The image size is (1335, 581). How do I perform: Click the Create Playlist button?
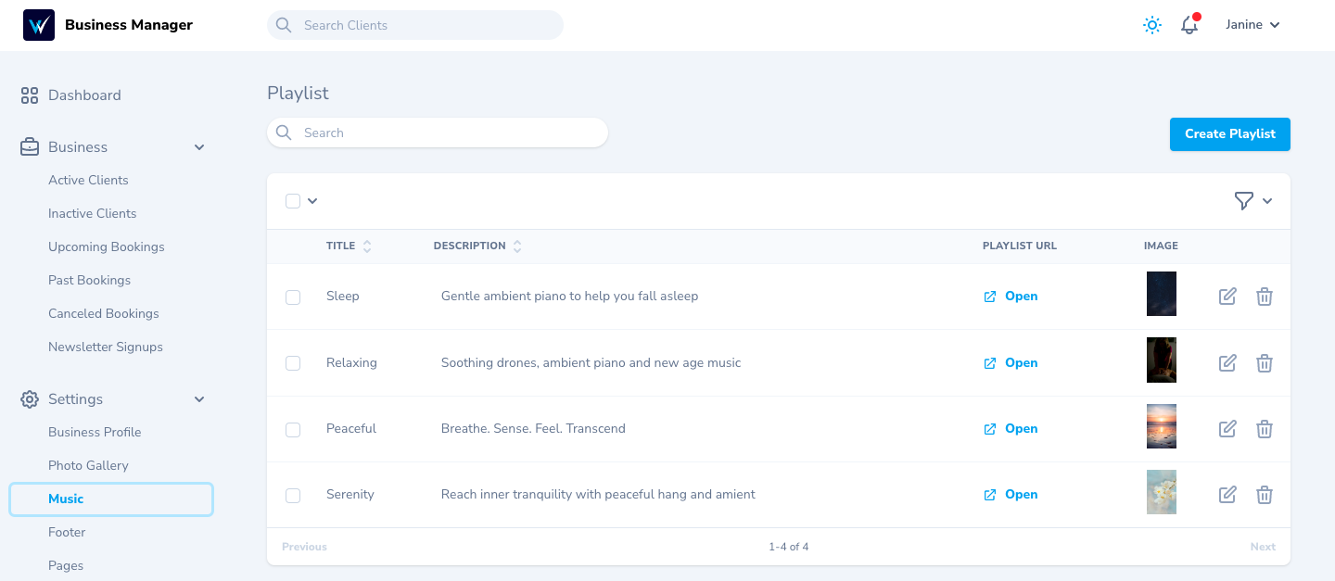[x=1229, y=134]
